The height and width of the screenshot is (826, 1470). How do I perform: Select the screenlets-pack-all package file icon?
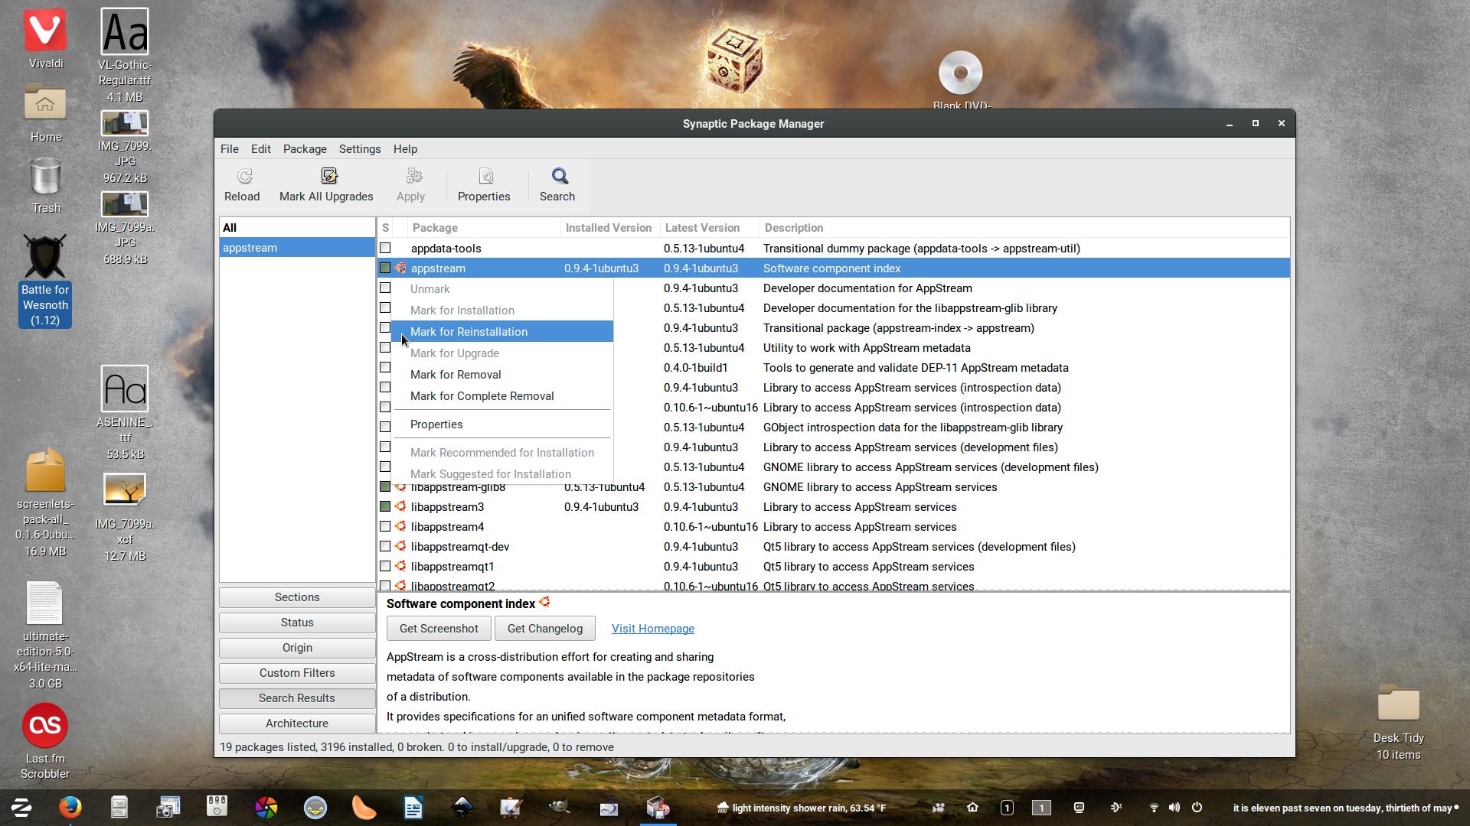(x=45, y=470)
